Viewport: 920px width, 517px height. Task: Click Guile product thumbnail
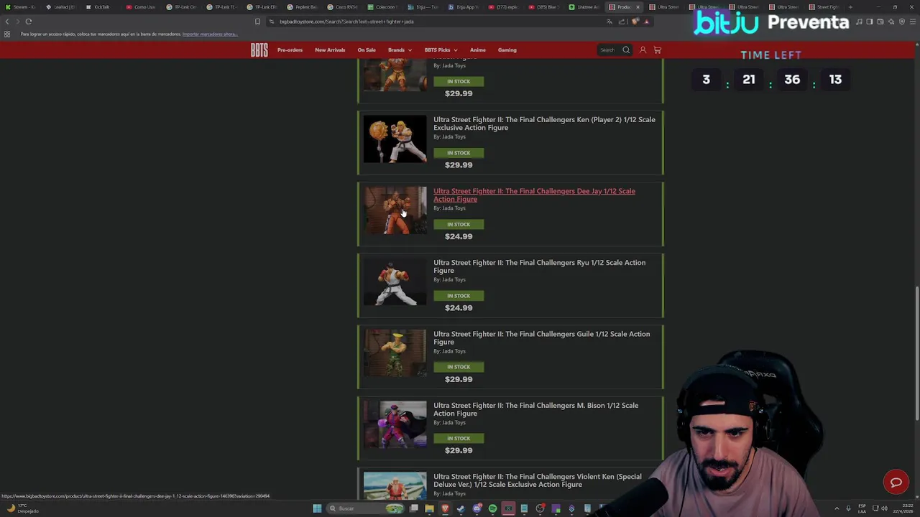tap(395, 353)
